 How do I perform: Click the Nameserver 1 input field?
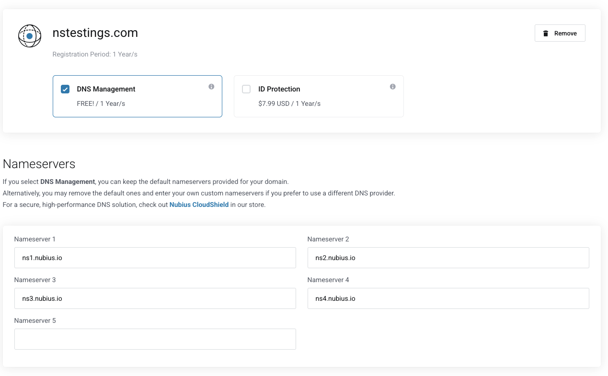click(155, 258)
